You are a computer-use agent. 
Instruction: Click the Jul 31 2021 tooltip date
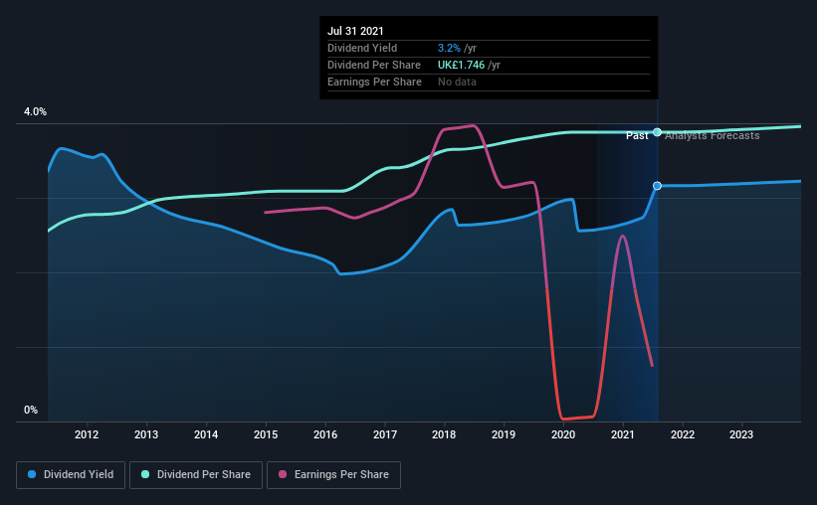pyautogui.click(x=355, y=31)
